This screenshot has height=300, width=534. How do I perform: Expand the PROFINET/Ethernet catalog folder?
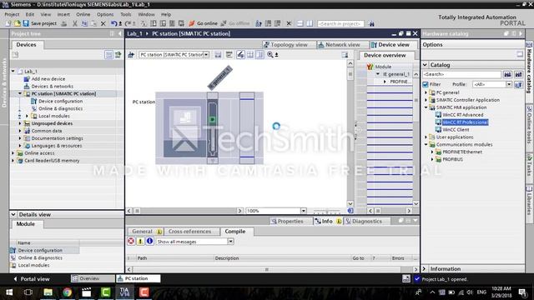point(432,152)
